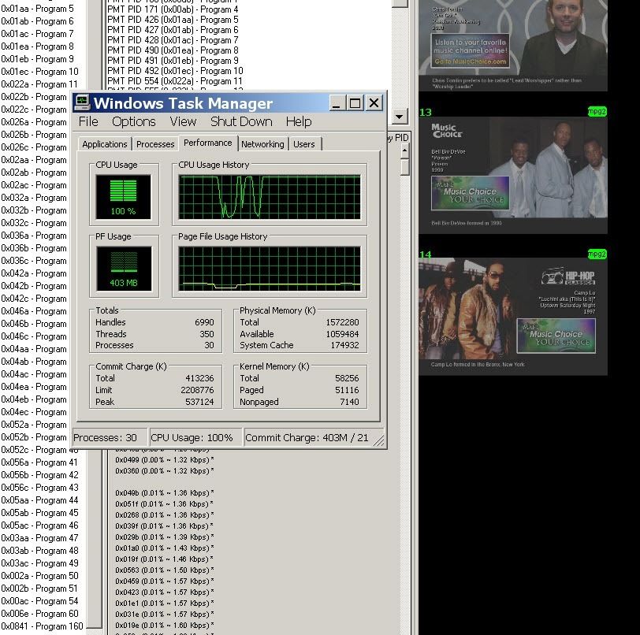Select the channel 14 Camp Lo thumbnail

pyautogui.click(x=513, y=317)
